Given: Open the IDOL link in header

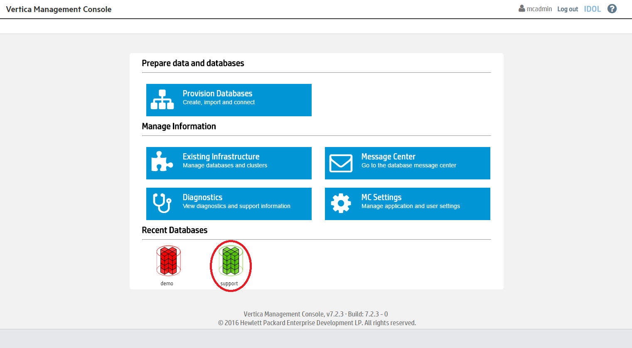Looking at the screenshot, I should click(592, 9).
